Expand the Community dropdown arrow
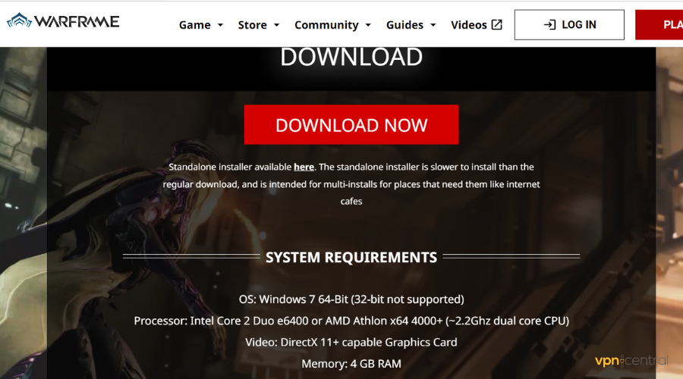Screen dimensions: 683x379 368,25
